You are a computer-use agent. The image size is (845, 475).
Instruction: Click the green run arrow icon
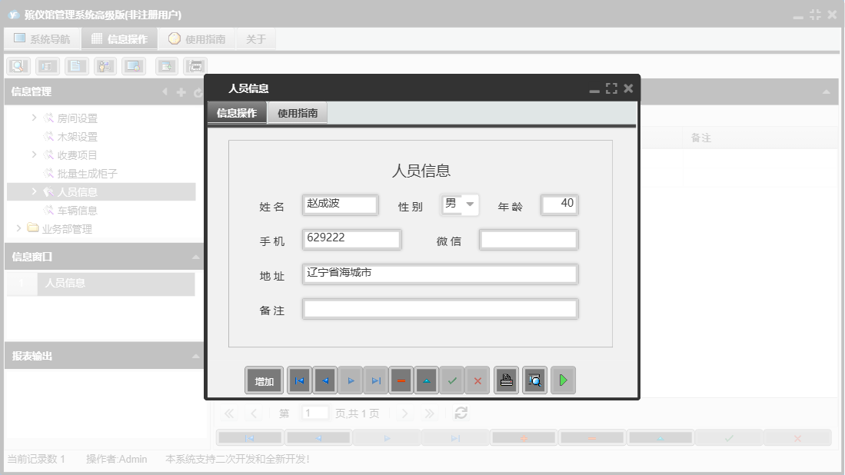coord(563,380)
